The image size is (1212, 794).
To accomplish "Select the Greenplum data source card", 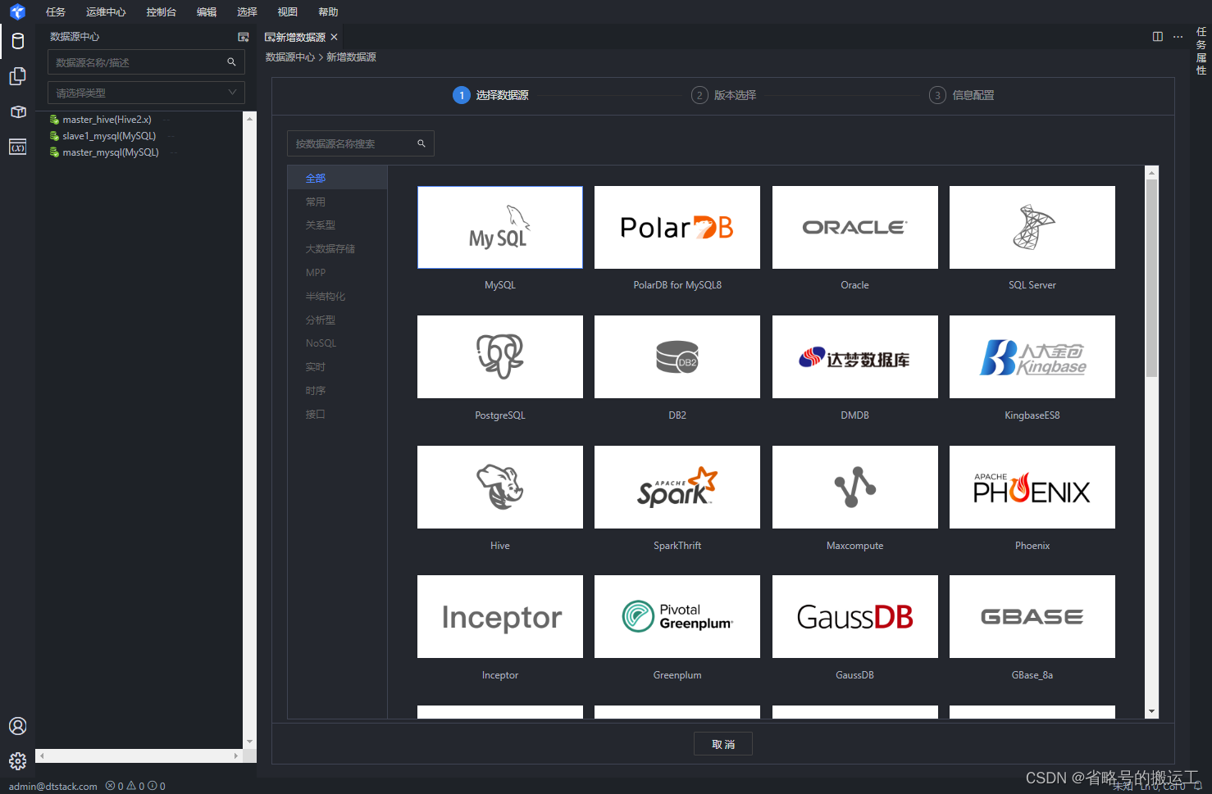I will (677, 616).
